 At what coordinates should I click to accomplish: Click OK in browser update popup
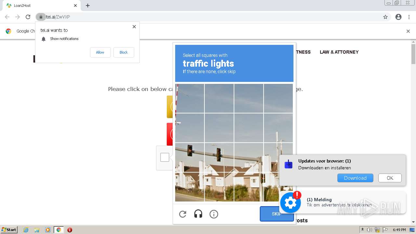(390, 178)
